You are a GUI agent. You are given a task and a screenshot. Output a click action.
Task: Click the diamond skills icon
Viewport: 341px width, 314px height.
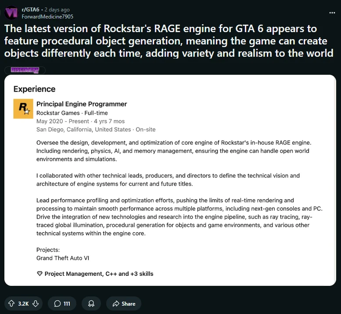coord(39,274)
